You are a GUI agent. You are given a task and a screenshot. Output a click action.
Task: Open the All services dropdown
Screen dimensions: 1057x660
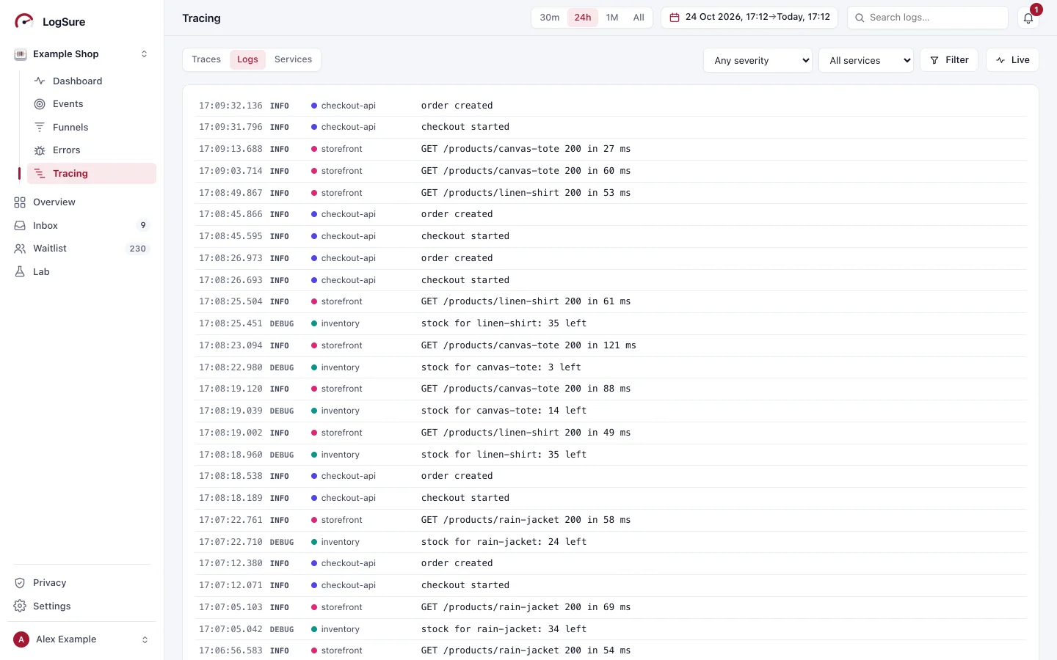click(866, 60)
